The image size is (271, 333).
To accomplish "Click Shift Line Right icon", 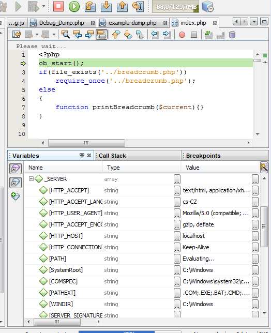I will [167, 35].
